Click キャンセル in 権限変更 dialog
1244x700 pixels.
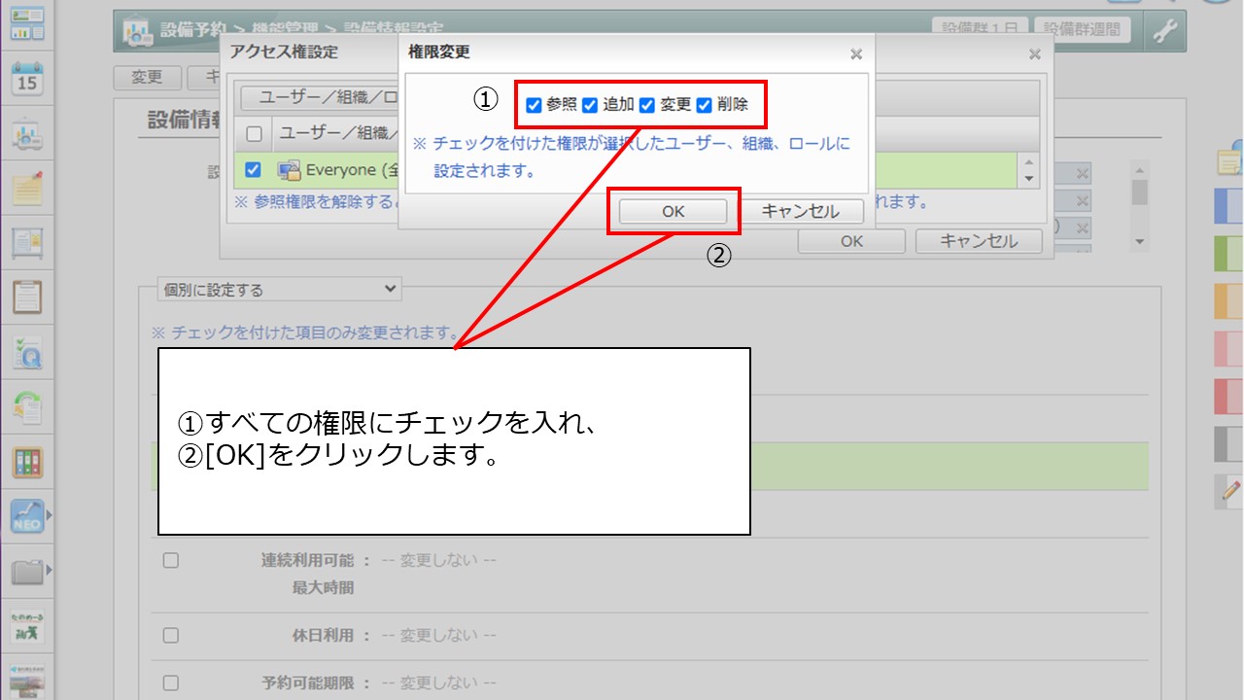pyautogui.click(x=802, y=211)
